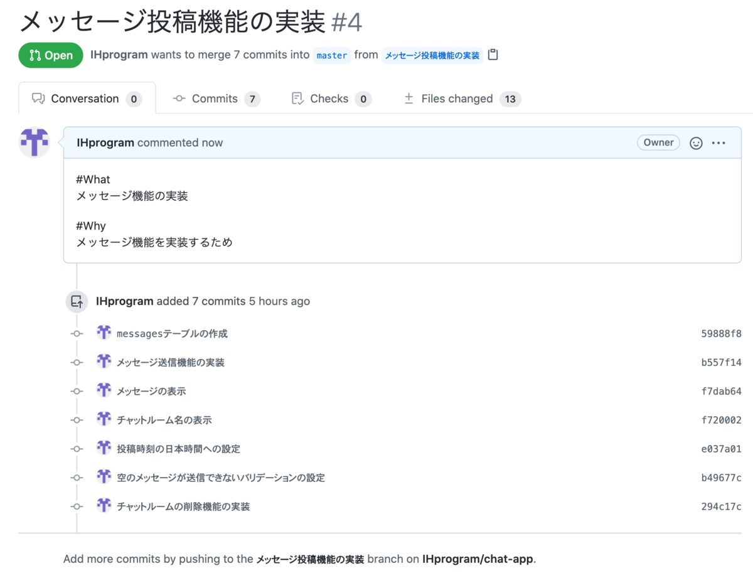Click the '5 hours ago' timestamp
Screen dimensions: 753x578
[279, 301]
